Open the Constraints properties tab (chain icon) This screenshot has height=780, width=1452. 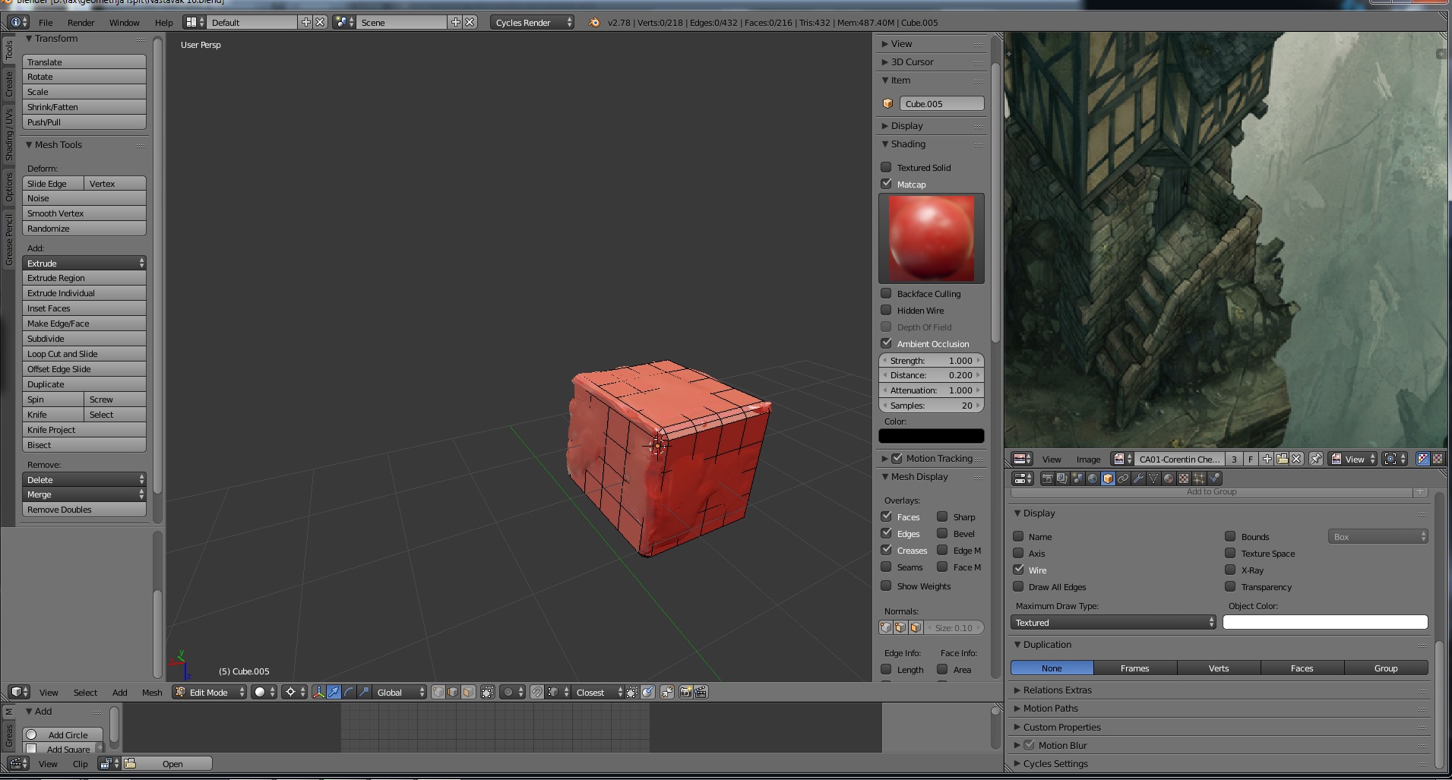pos(1123,478)
